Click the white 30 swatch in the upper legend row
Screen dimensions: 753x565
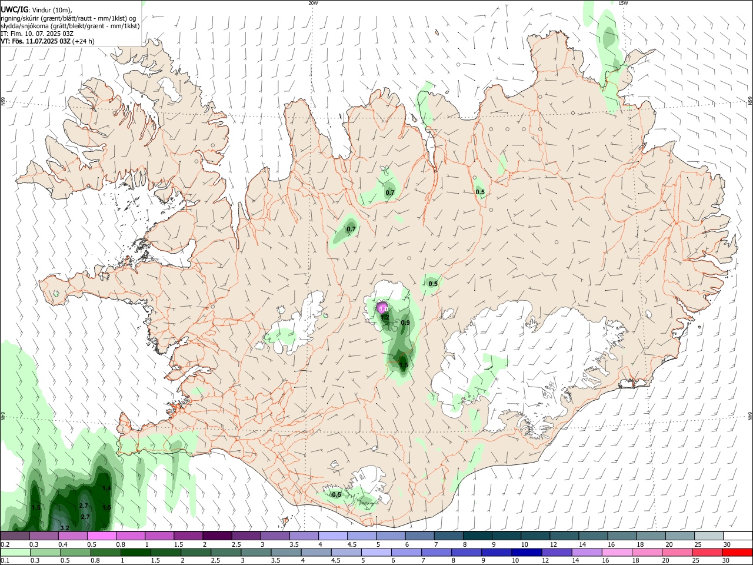[738, 536]
